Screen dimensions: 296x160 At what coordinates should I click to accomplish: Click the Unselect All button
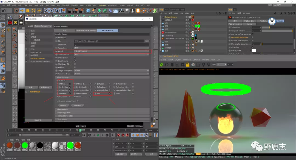pos(78,105)
